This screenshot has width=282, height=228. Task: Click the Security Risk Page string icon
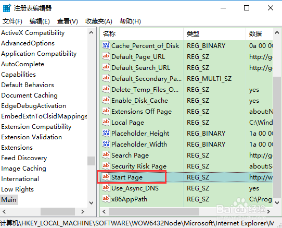coord(106,166)
